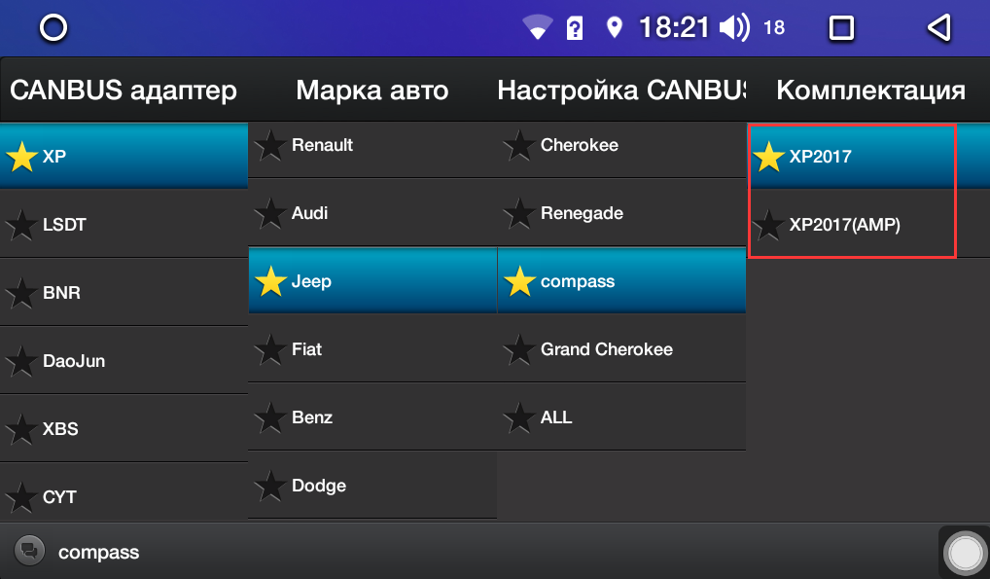Select the Комплектация column header
The height and width of the screenshot is (579, 990).
tap(870, 90)
